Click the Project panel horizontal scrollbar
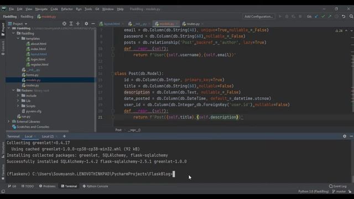The width and height of the screenshot is (354, 199). tap(38, 131)
